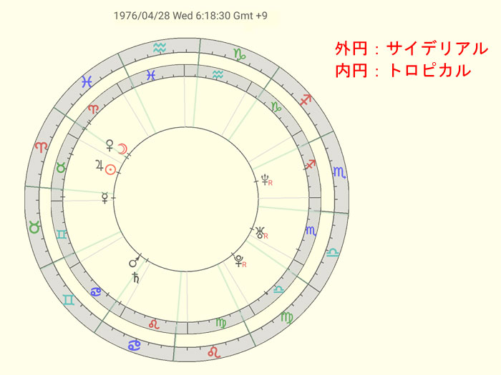Select the Leo glyph on the outer ring
Screen dimensions: 501x375
pyautogui.click(x=214, y=351)
